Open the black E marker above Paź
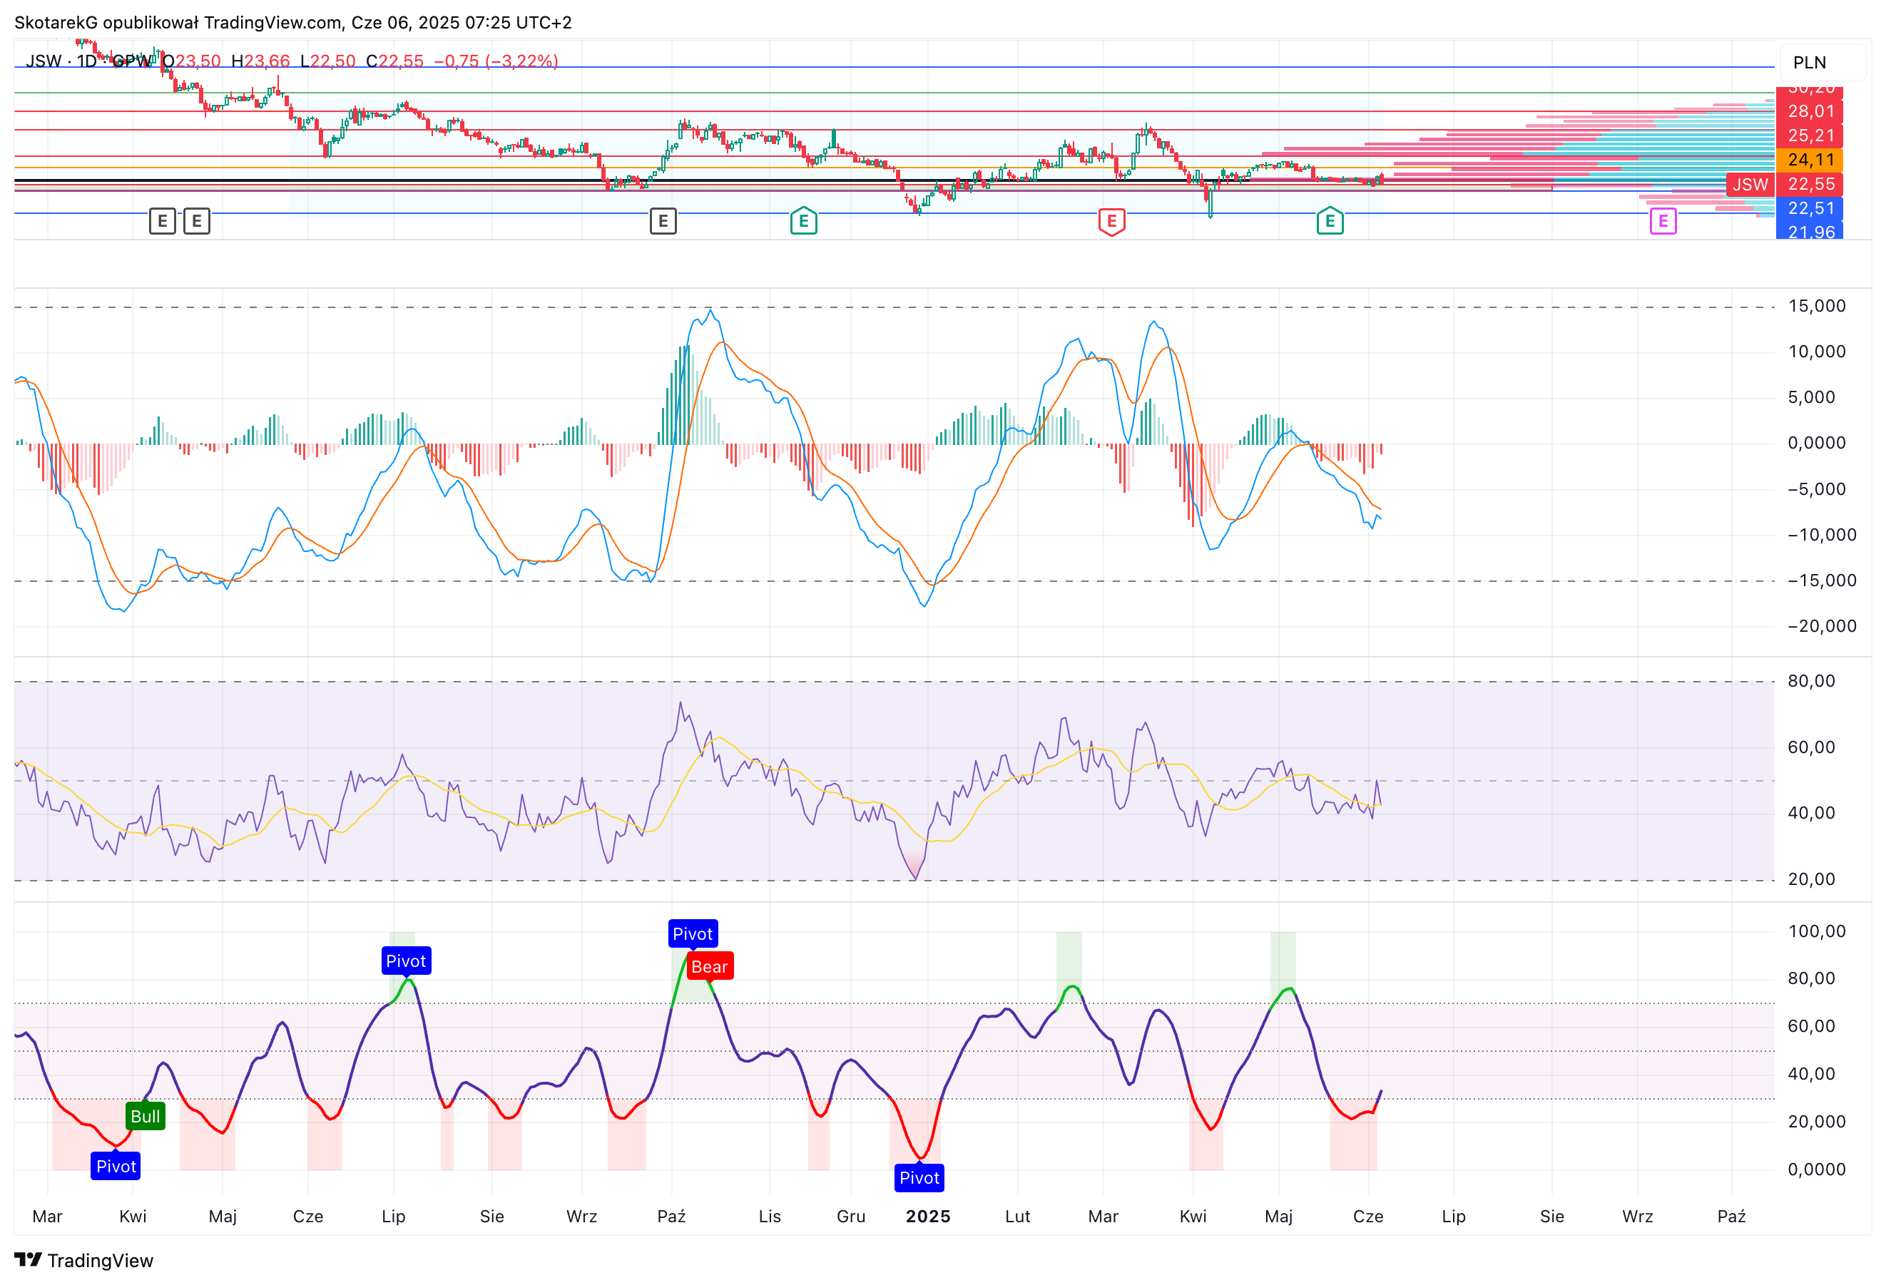 (x=663, y=220)
